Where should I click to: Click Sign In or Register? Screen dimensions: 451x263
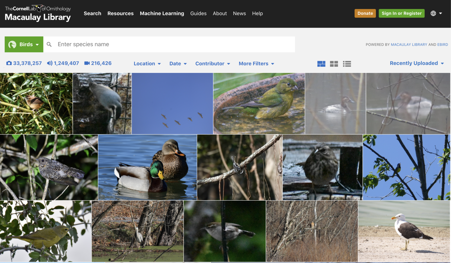point(402,13)
